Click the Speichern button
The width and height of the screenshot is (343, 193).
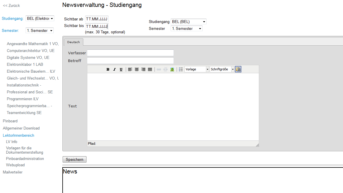point(74,160)
